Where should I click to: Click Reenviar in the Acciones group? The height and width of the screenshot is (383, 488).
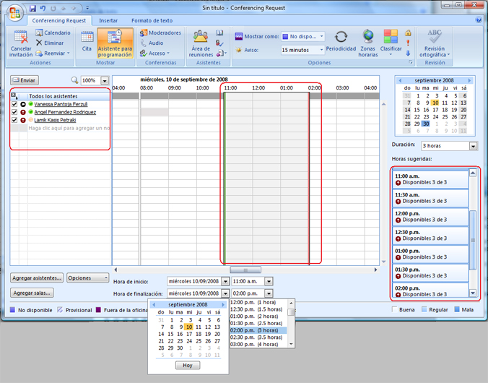(x=52, y=53)
